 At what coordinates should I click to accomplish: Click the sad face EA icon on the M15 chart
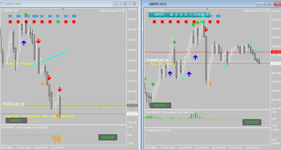click(268, 11)
